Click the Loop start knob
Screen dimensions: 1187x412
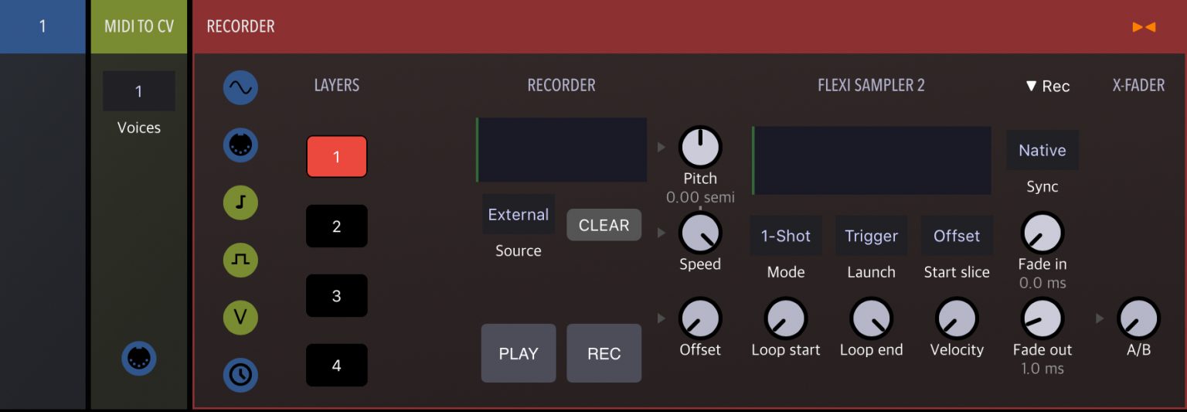click(x=786, y=318)
